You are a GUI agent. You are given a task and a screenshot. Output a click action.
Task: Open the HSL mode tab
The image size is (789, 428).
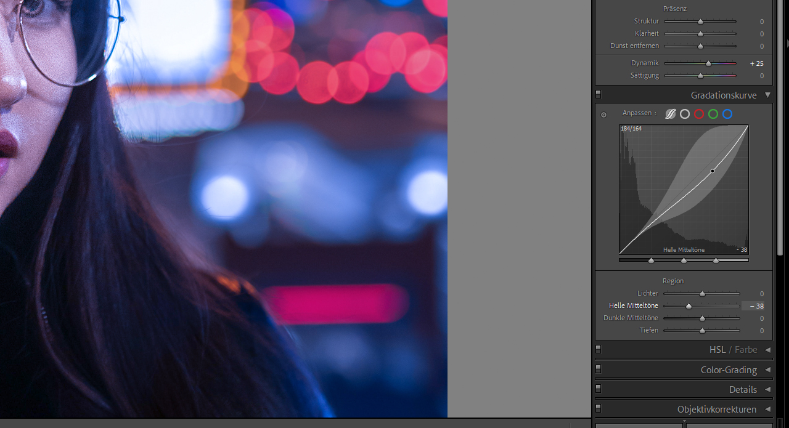[717, 350]
